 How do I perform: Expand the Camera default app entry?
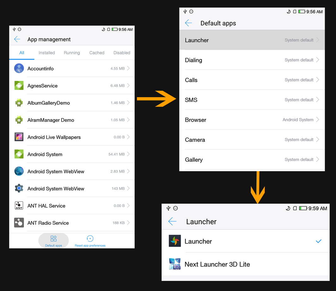[252, 140]
